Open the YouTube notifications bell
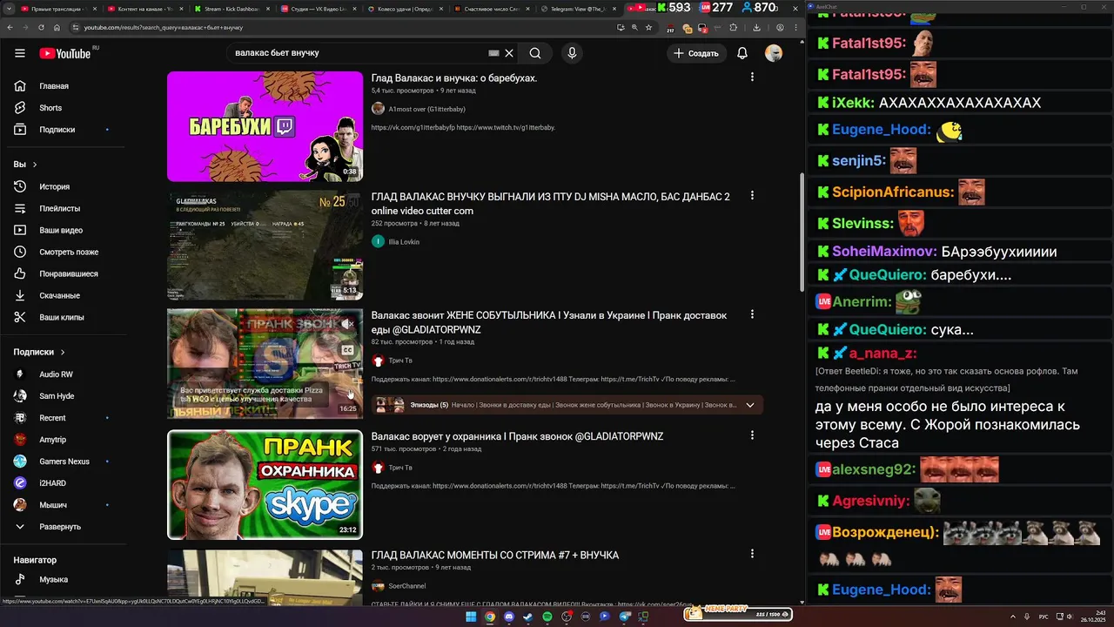 [742, 53]
